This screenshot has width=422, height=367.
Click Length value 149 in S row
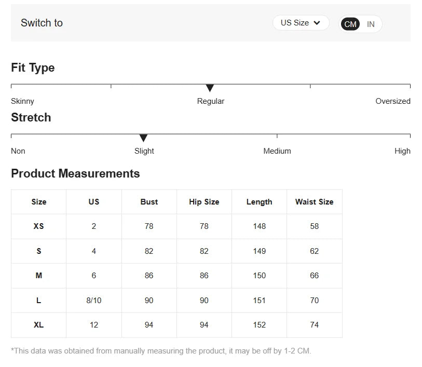click(x=259, y=251)
